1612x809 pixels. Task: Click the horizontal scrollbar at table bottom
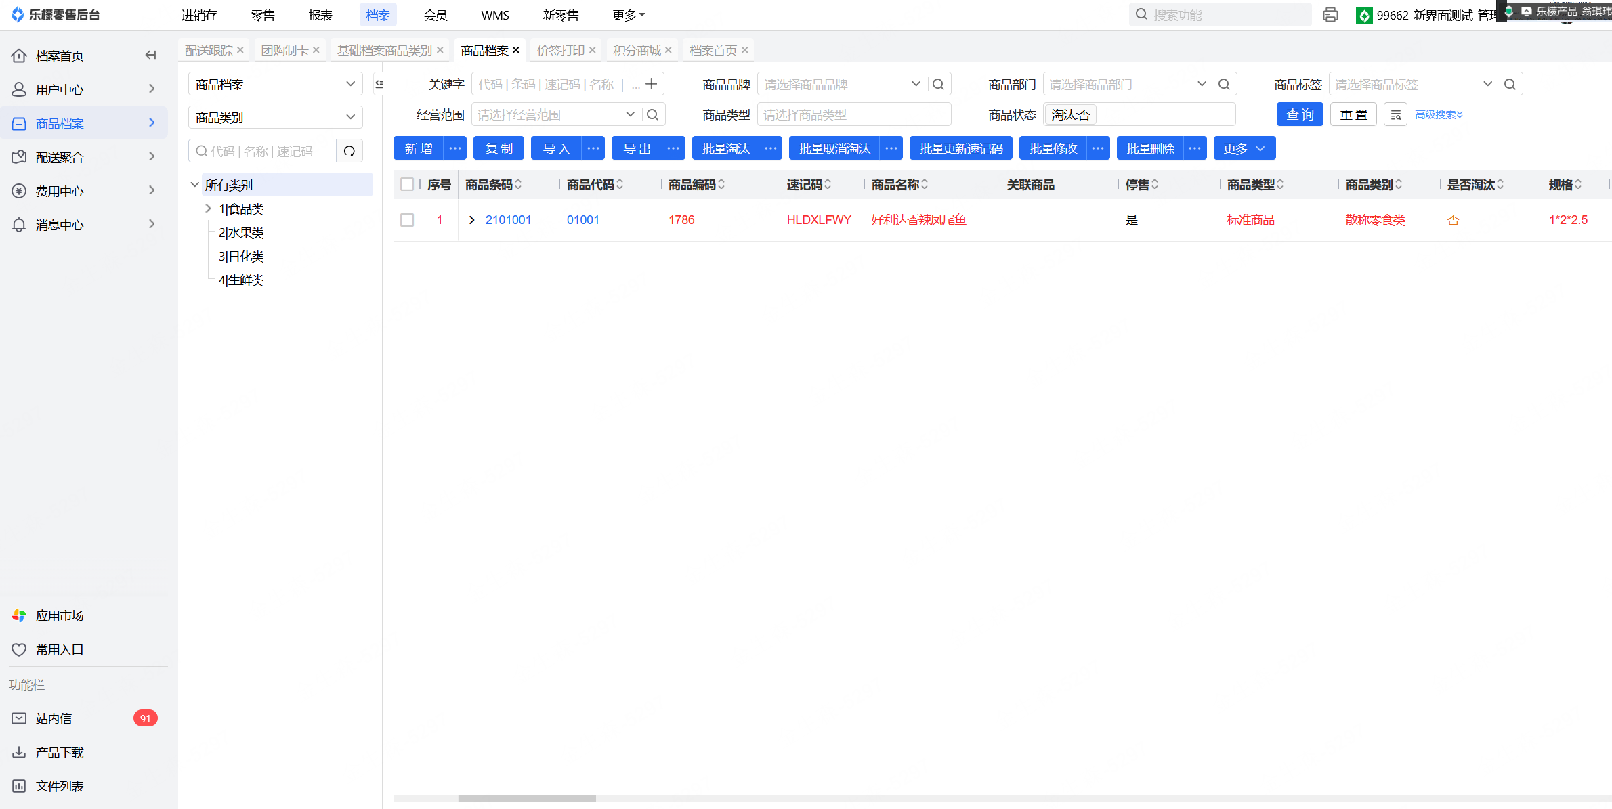point(527,799)
